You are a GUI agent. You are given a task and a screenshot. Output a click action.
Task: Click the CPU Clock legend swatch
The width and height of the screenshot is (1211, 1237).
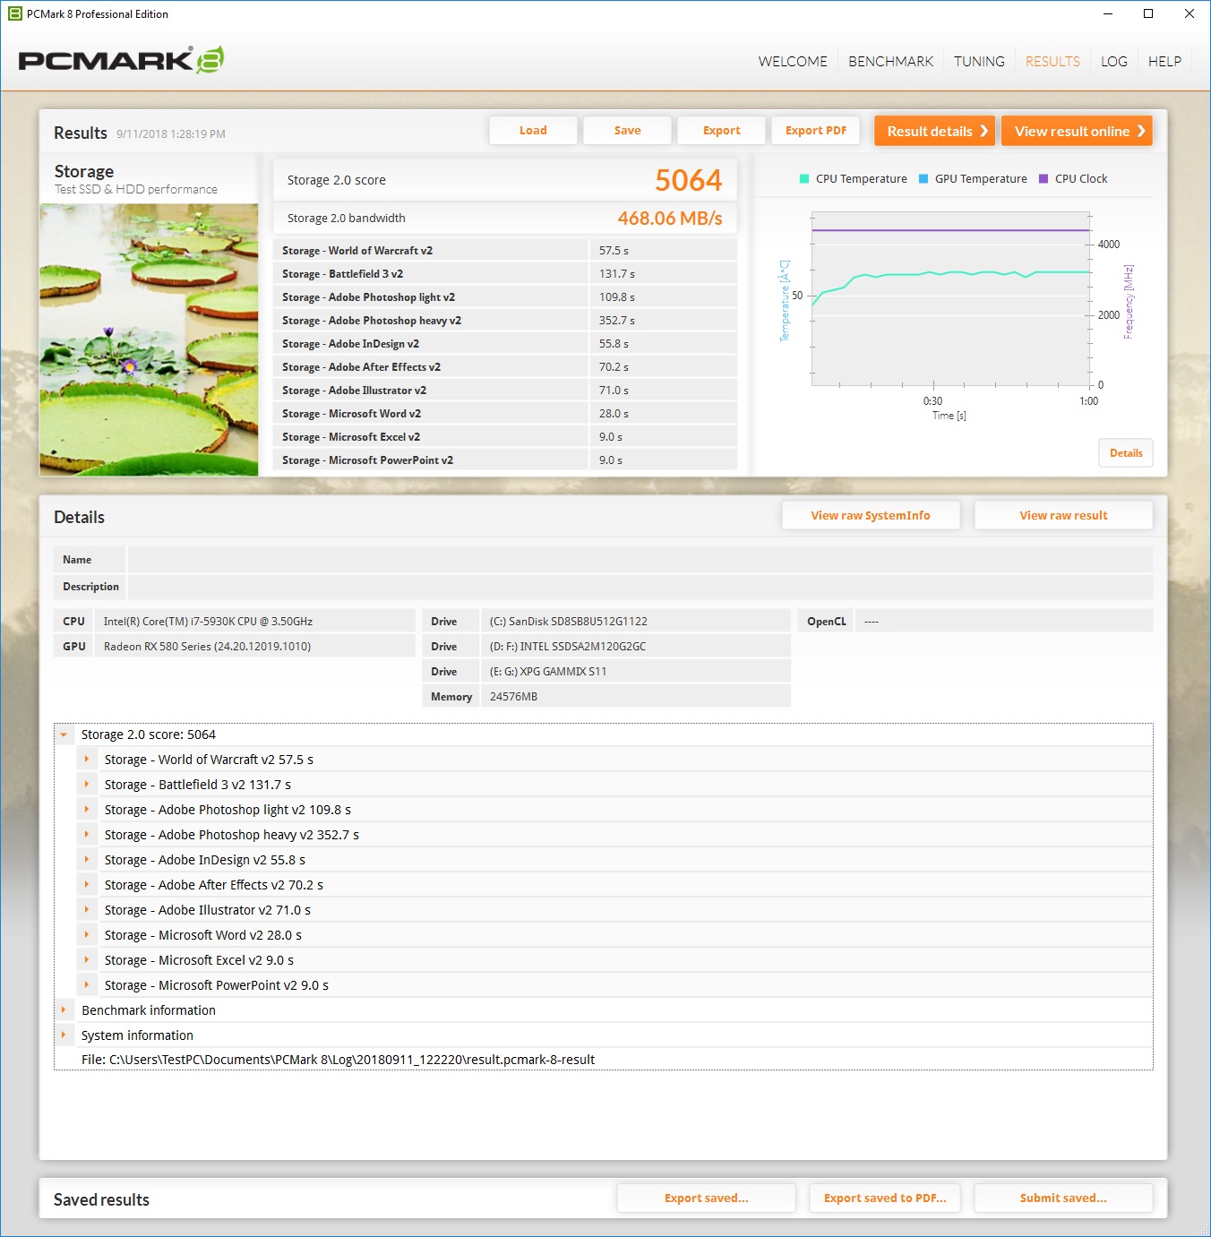pyautogui.click(x=1044, y=178)
